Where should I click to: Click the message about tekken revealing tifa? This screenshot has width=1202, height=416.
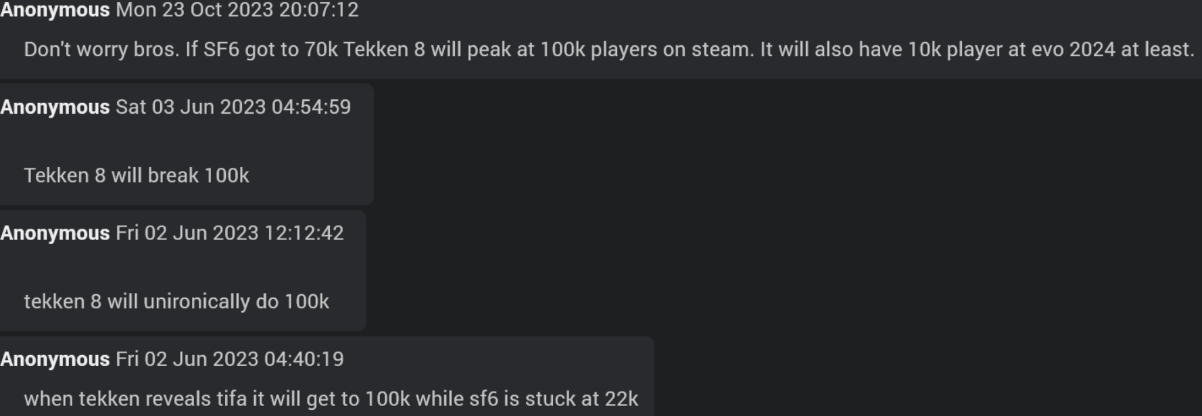coord(331,399)
